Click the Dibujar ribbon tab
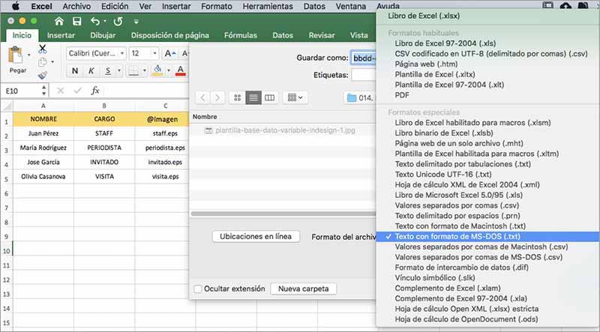The width and height of the screenshot is (600, 332). (103, 35)
